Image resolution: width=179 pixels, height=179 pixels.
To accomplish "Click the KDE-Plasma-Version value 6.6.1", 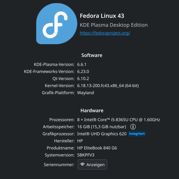I will tap(82, 64).
